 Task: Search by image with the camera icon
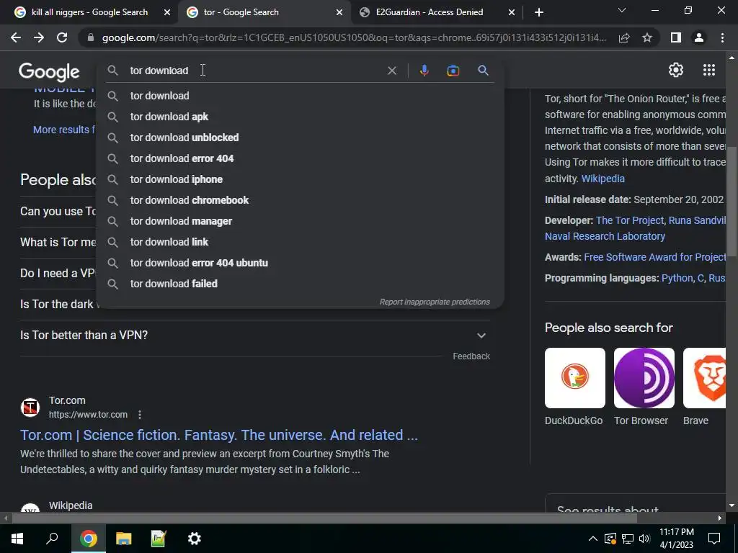click(453, 71)
